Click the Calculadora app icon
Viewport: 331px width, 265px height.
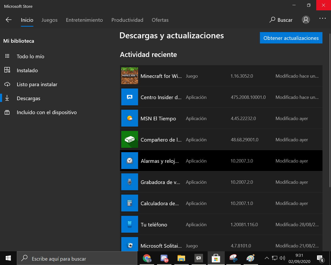pyautogui.click(x=130, y=203)
